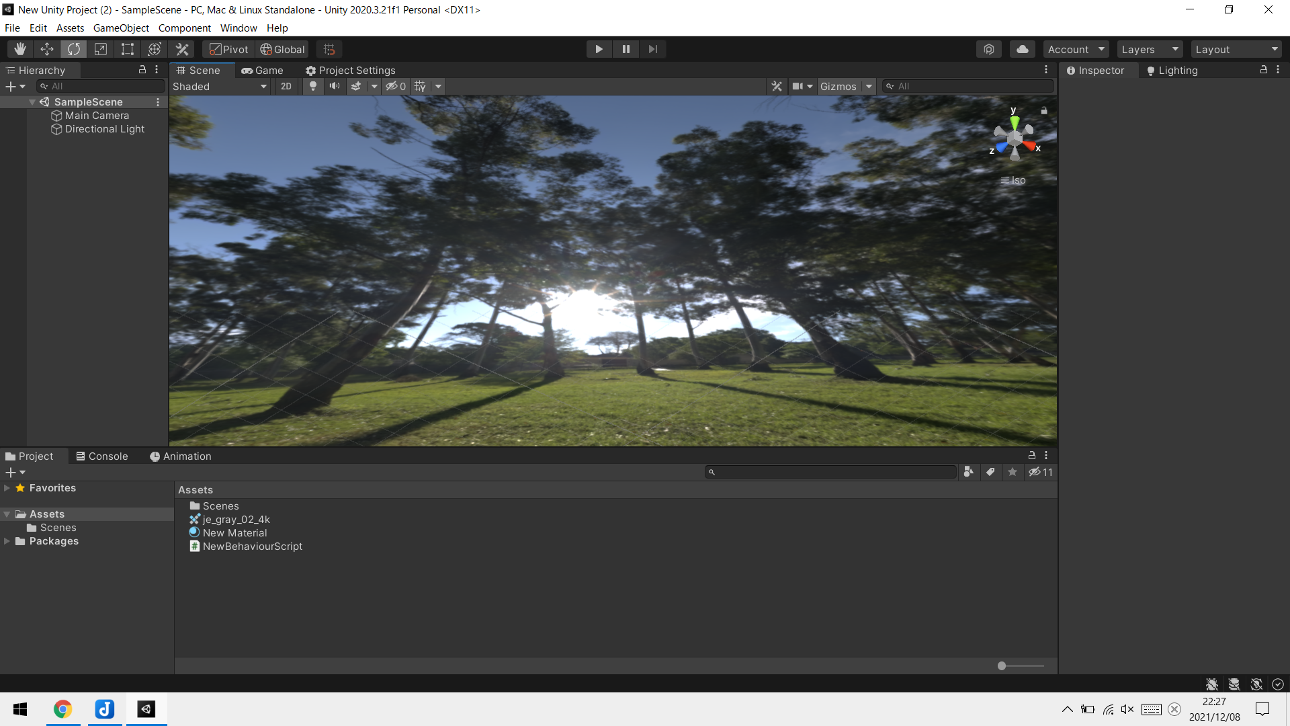The height and width of the screenshot is (726, 1290).
Task: Click the Scene view search field
Action: click(967, 86)
